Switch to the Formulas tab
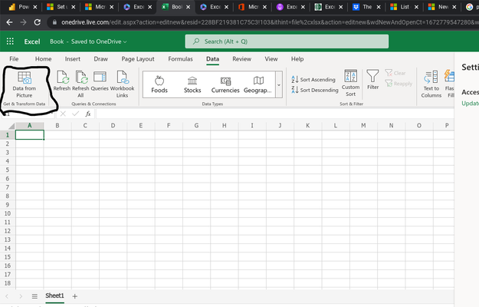This screenshot has width=479, height=307. 180,59
